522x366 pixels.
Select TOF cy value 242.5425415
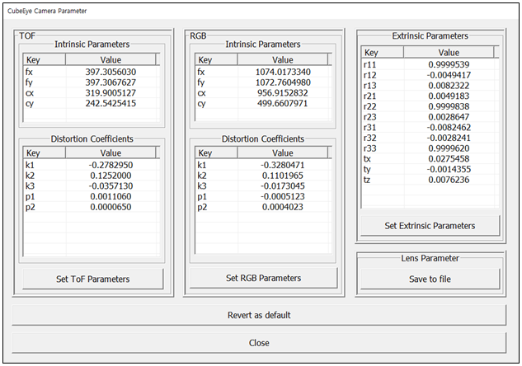(111, 104)
